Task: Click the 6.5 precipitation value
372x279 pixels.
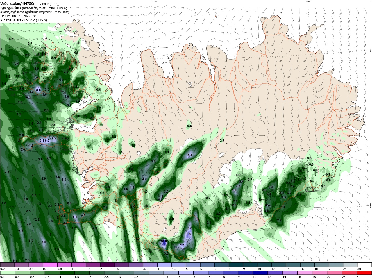Action: click(47, 140)
